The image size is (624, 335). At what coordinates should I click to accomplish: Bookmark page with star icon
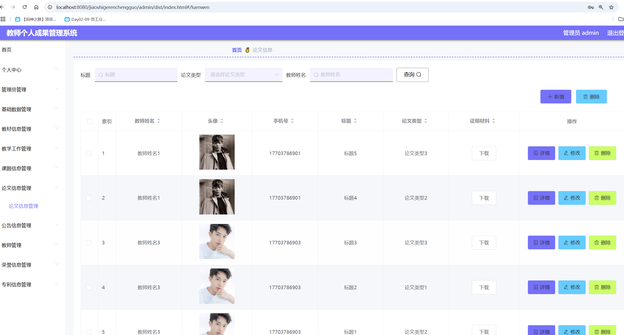(x=611, y=7)
